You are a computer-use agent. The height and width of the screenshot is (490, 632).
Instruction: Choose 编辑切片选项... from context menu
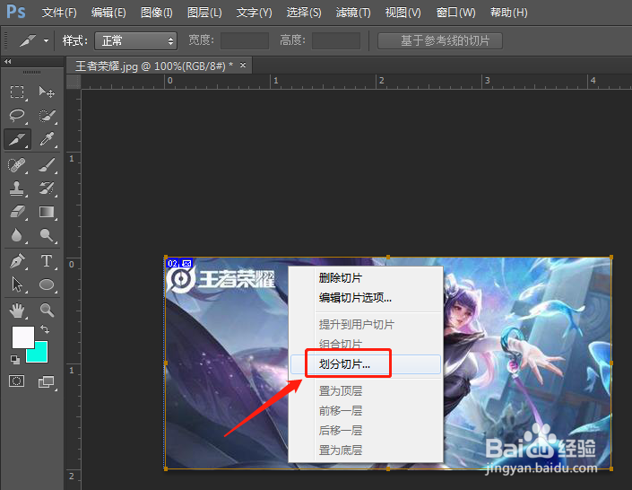366,297
